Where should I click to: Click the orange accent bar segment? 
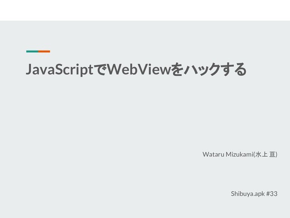44,51
